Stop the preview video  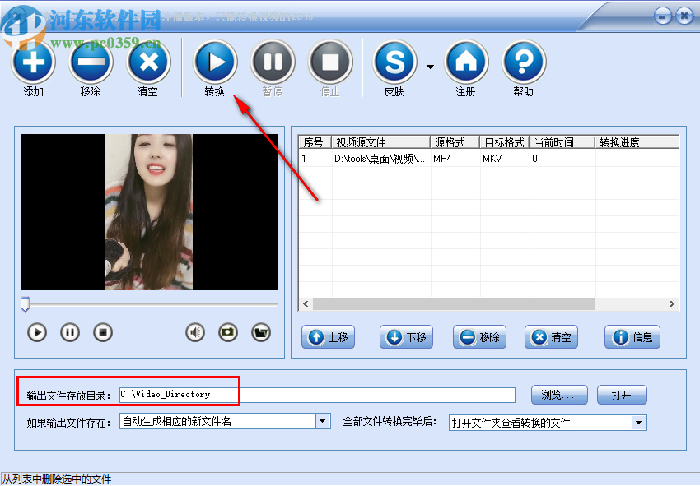(x=103, y=332)
